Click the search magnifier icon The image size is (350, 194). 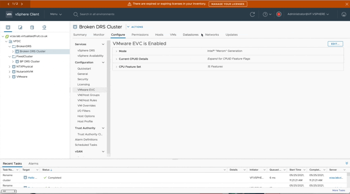(76, 14)
